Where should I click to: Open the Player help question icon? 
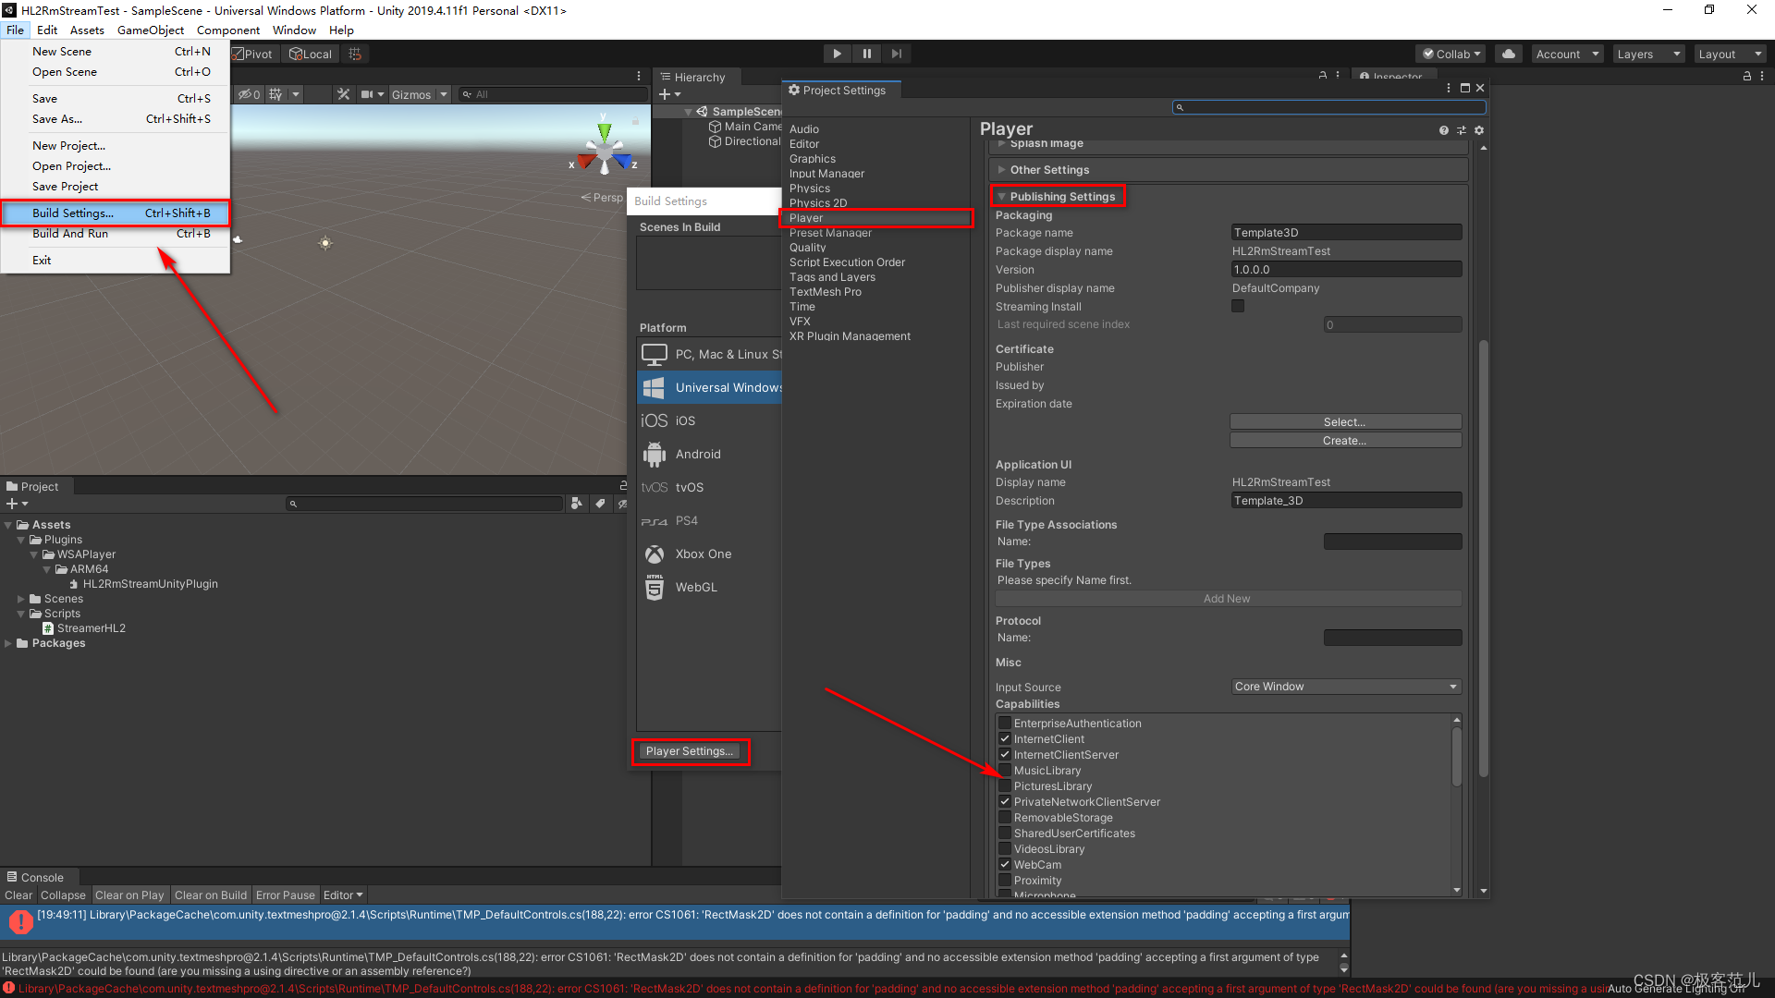[x=1444, y=130]
